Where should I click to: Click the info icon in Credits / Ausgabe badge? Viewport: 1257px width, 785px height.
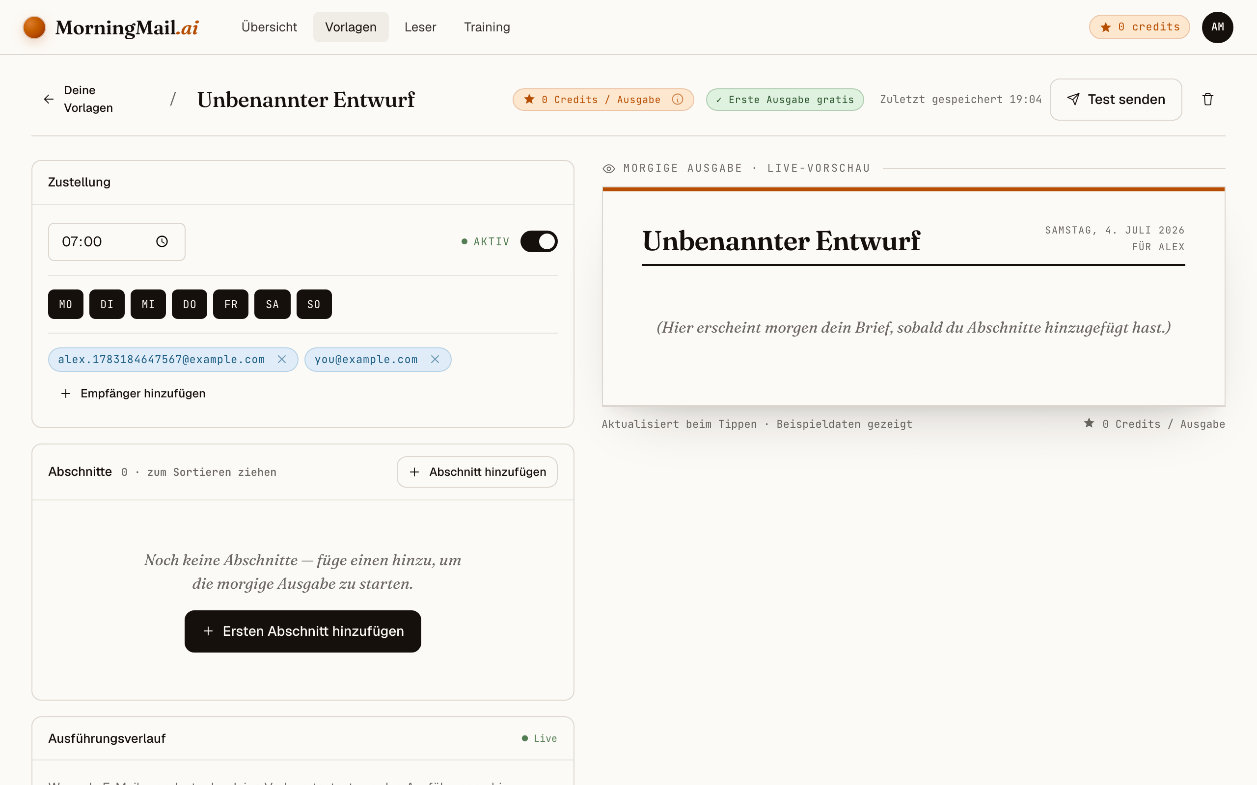click(677, 99)
